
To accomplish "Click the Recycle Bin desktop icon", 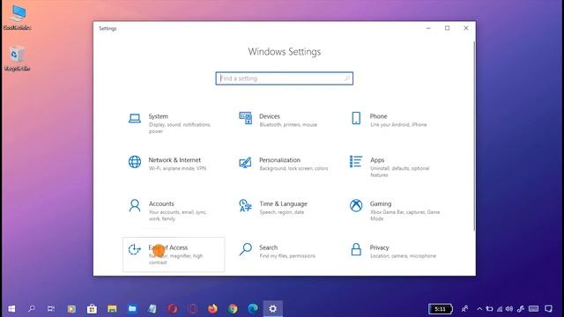I will pos(17,58).
